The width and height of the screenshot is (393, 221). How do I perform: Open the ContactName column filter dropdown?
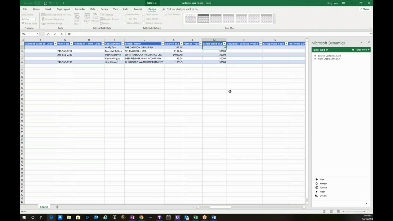123,44
